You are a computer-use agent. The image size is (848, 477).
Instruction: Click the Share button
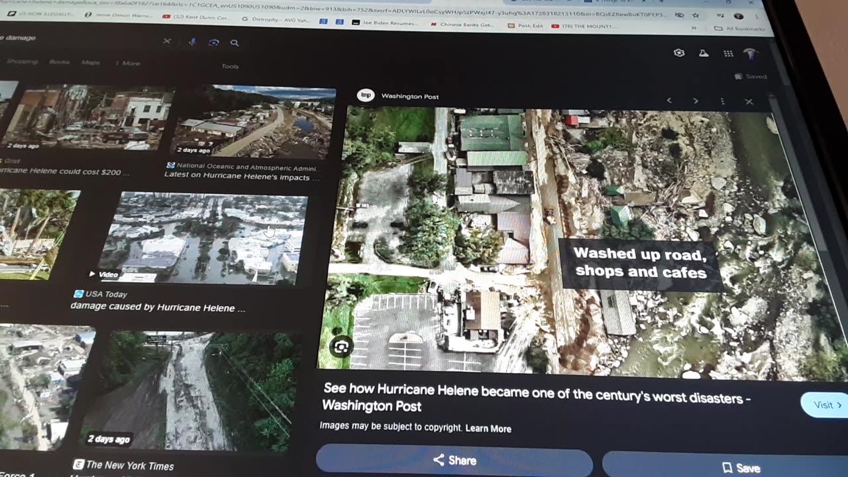click(x=454, y=460)
